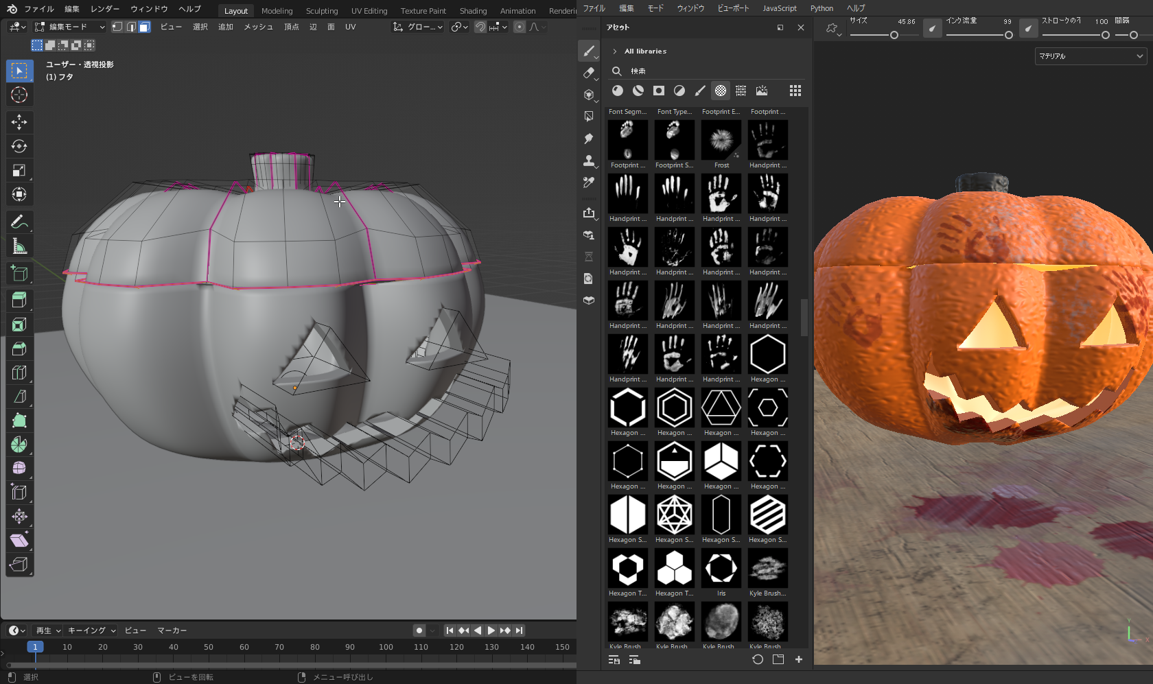Select the Move tool in Blender's toolbar
The height and width of the screenshot is (684, 1153).
pos(19,122)
